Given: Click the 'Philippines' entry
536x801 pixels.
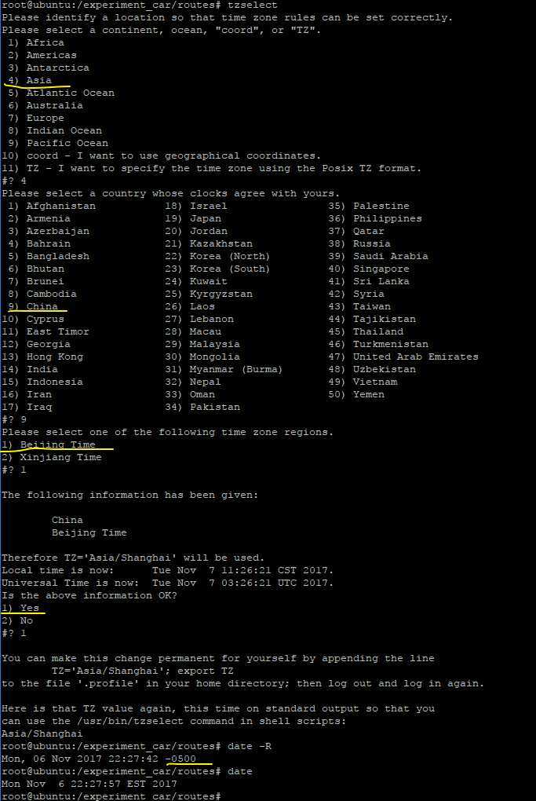Looking at the screenshot, I should [388, 218].
